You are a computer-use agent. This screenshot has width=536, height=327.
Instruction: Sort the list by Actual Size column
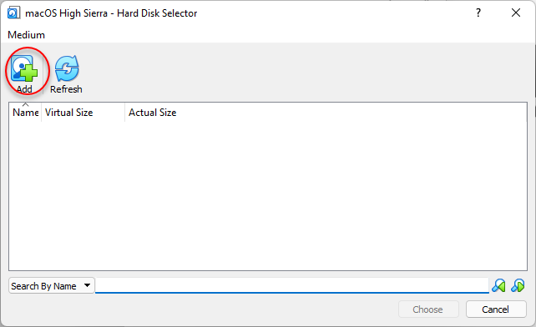click(153, 113)
